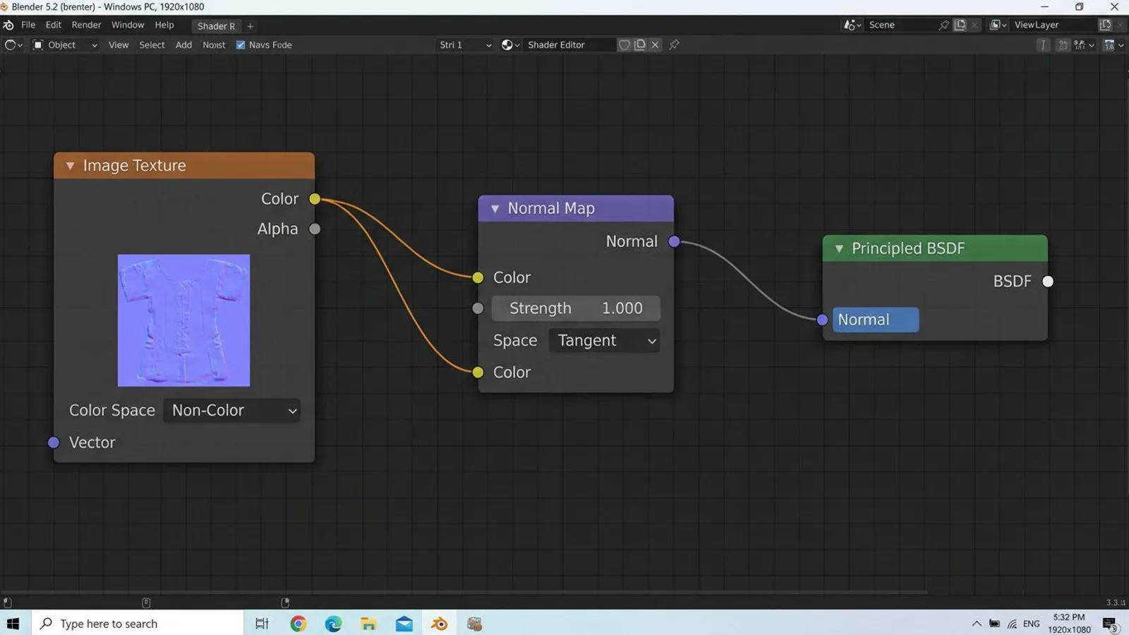The width and height of the screenshot is (1129, 635).
Task: Click the Strength input socket on Normal Map
Action: pos(478,308)
